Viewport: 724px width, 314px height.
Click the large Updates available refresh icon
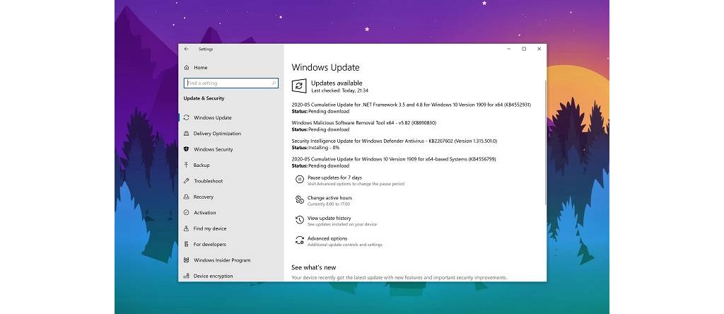(x=299, y=86)
